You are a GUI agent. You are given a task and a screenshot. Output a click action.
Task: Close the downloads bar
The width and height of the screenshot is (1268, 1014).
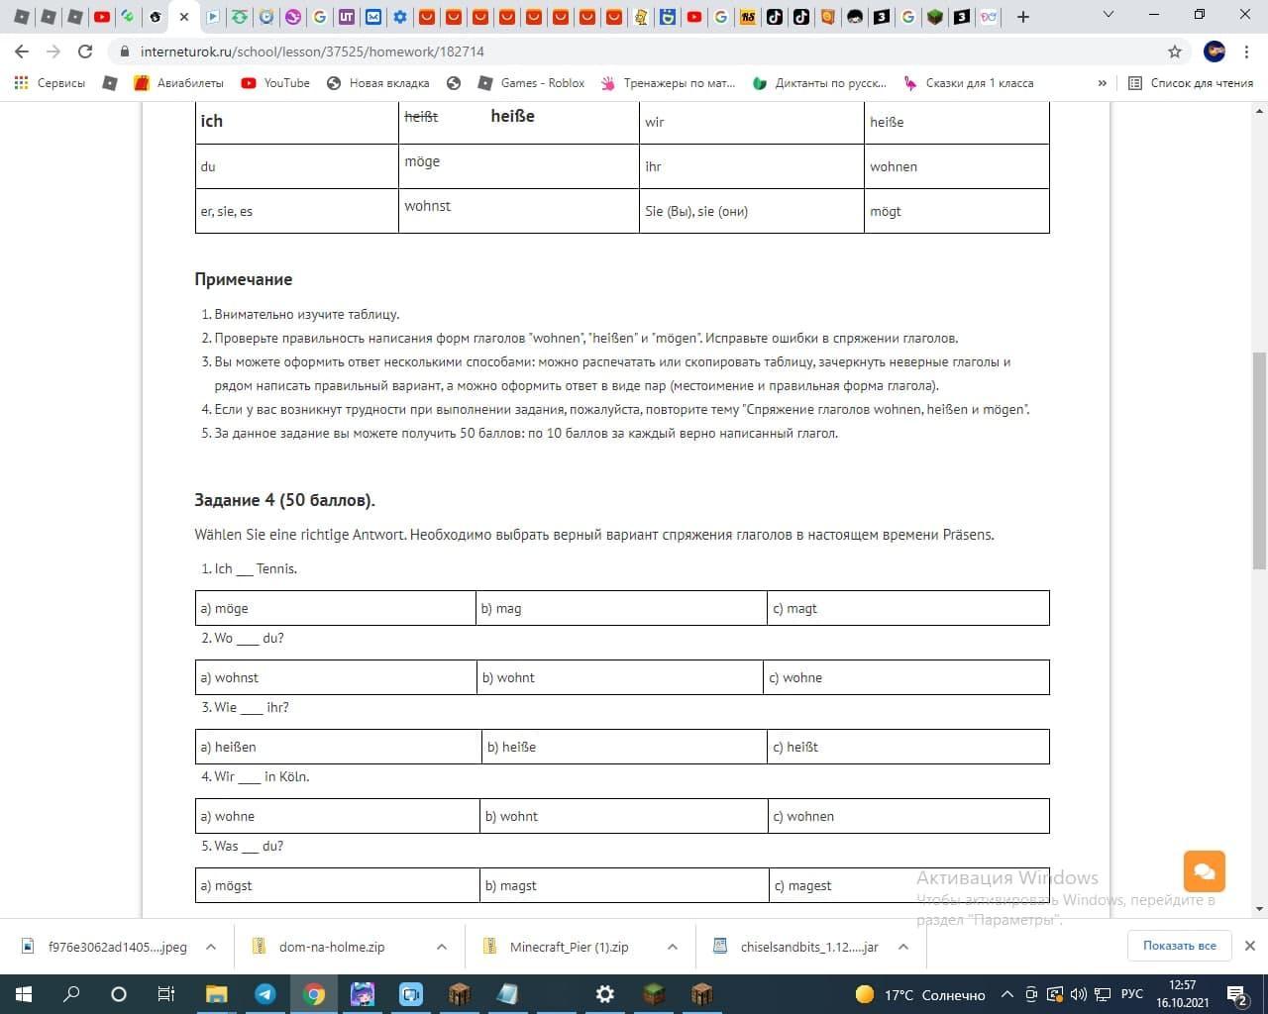tap(1250, 946)
